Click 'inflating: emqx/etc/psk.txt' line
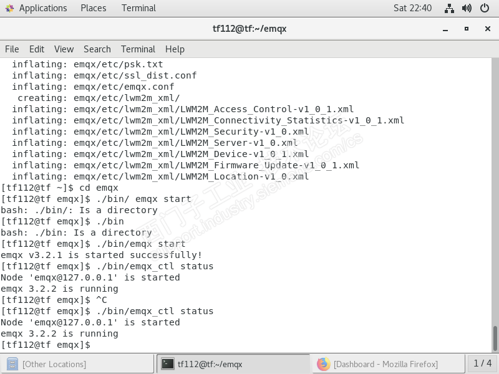Viewport: 499px width, 374px height. tap(87, 64)
